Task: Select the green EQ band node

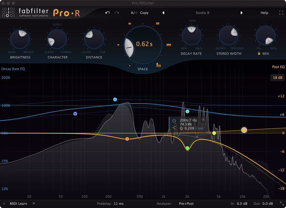Action: point(188,148)
